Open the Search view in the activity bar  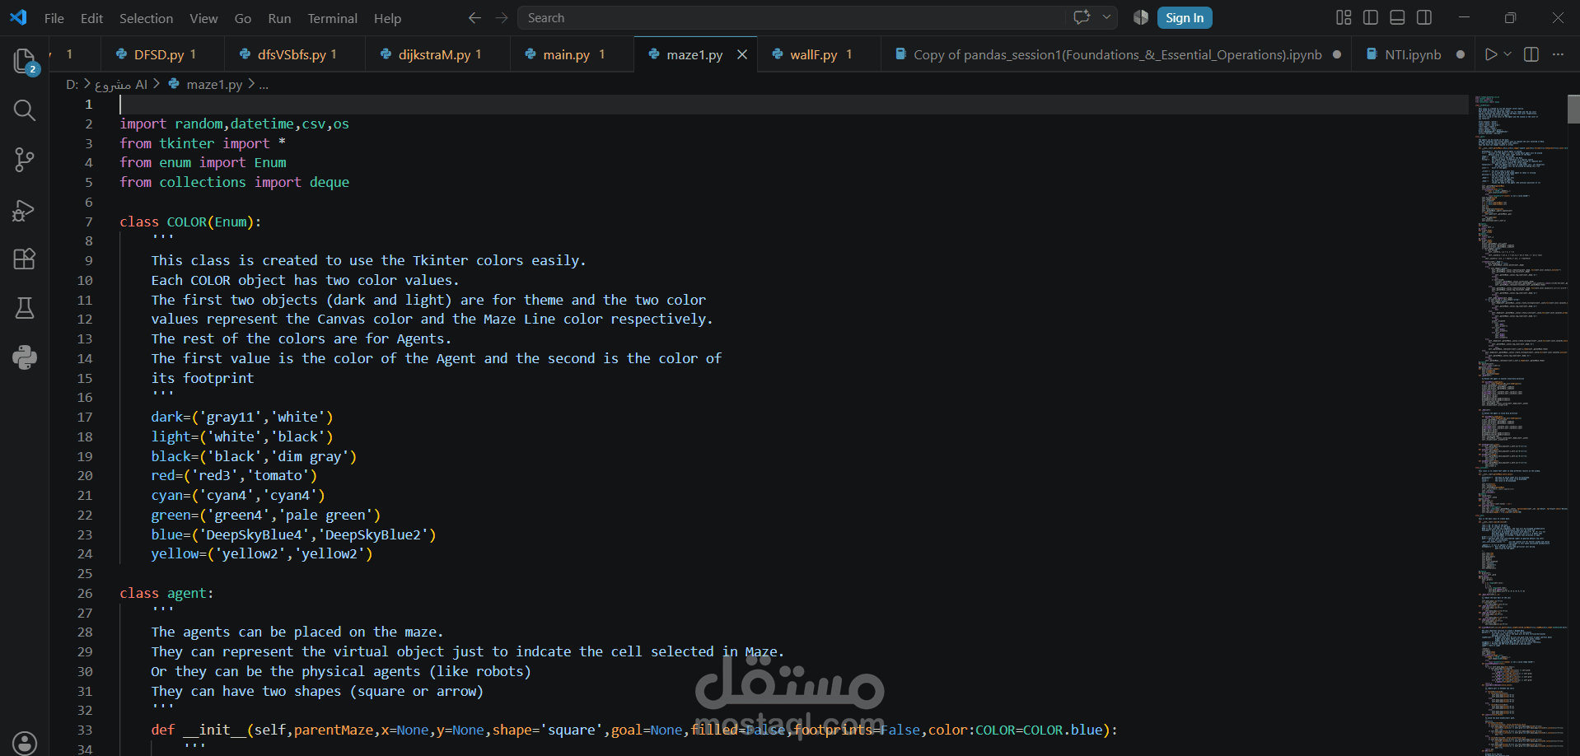coord(25,110)
